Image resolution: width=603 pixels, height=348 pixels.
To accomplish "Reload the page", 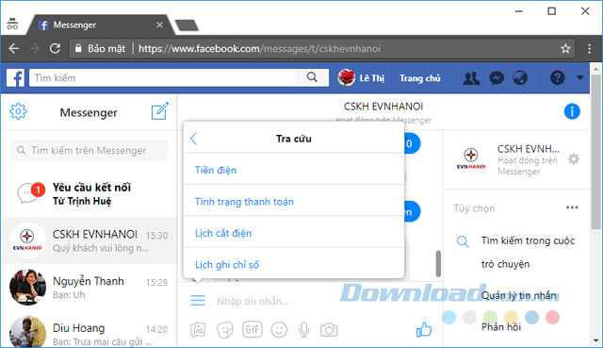I will point(55,48).
